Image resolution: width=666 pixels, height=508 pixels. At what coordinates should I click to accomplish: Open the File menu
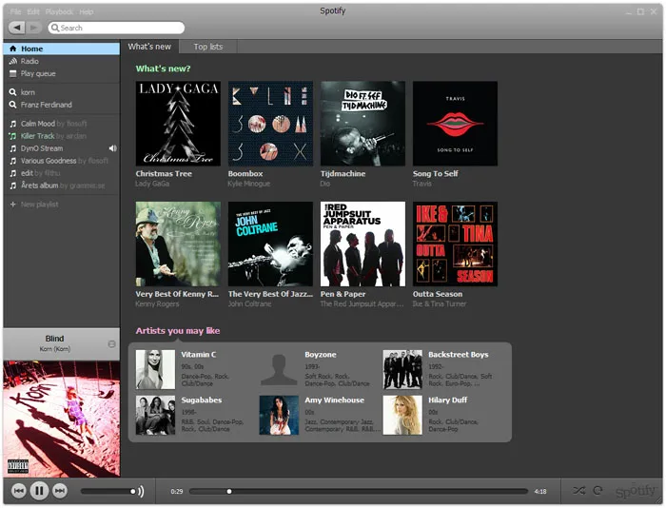[x=15, y=11]
